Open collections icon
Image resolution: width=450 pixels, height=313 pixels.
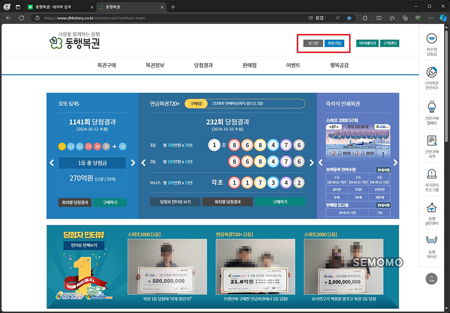(405, 18)
